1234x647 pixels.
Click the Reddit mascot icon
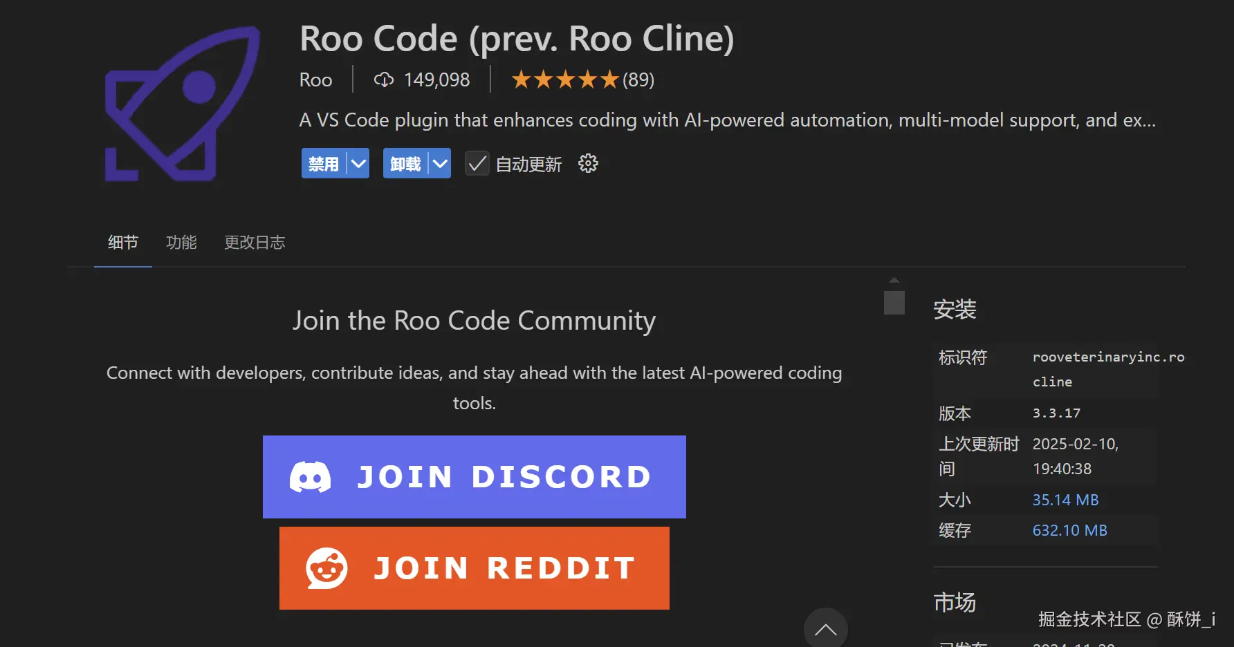[x=326, y=568]
